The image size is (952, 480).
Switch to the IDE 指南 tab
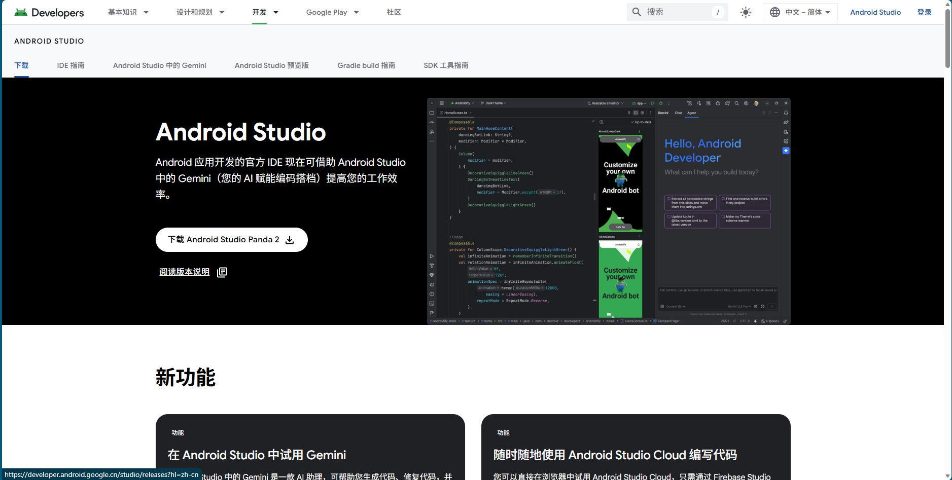pos(71,65)
